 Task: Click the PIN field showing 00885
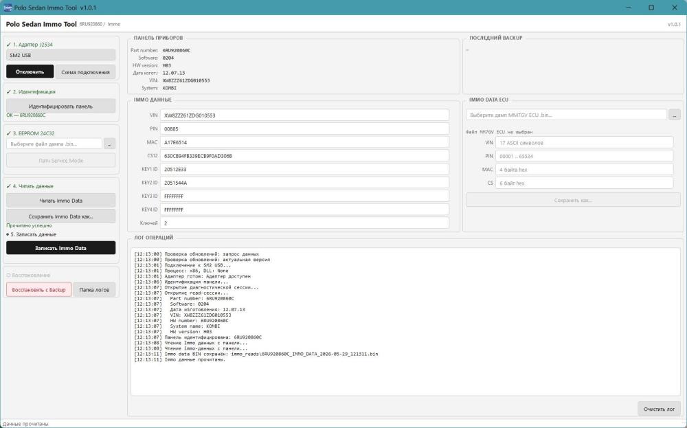304,128
